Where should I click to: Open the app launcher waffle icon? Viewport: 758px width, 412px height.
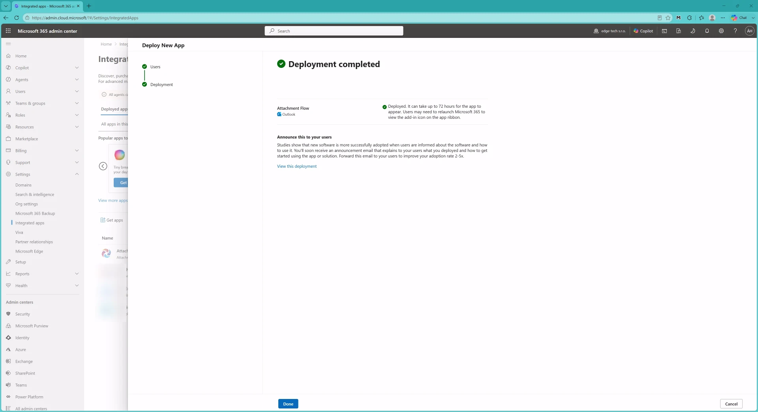(x=8, y=31)
